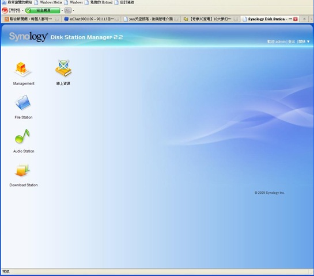The height and width of the screenshot is (276, 314).
Task: Open the custom links bookmark
Action: tap(124, 2)
